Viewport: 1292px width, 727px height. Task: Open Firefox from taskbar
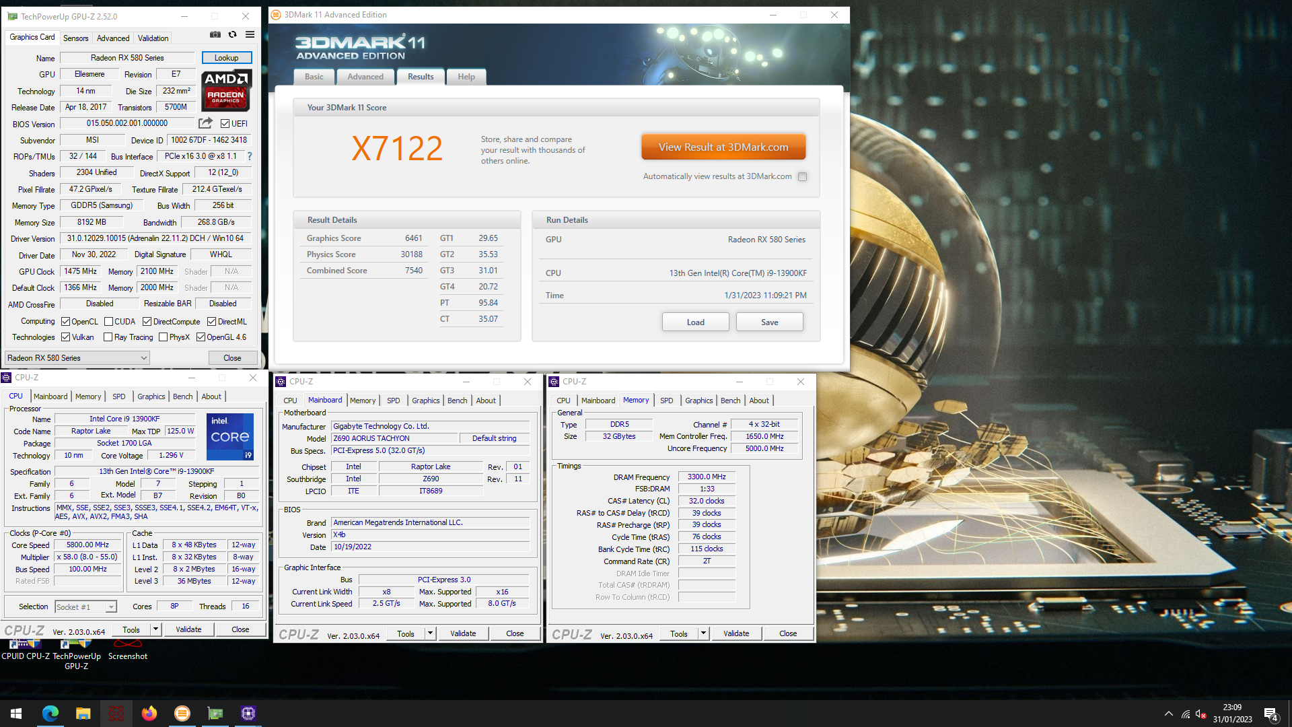click(149, 714)
